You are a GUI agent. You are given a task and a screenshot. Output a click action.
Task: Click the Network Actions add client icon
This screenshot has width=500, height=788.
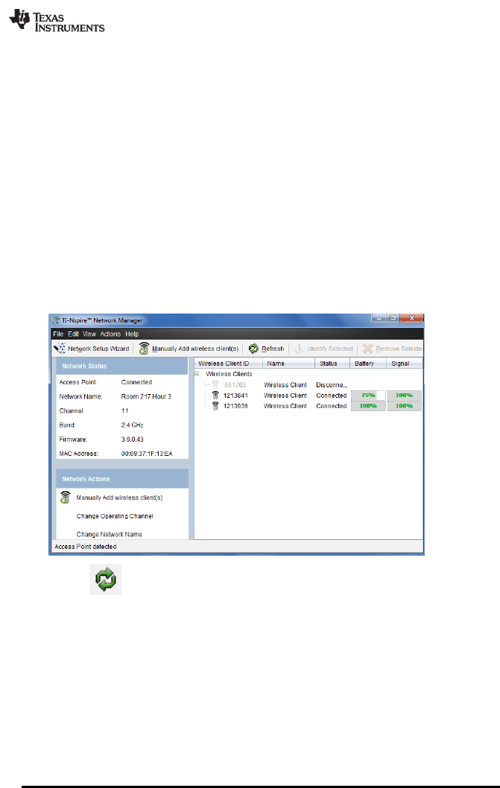(x=65, y=498)
